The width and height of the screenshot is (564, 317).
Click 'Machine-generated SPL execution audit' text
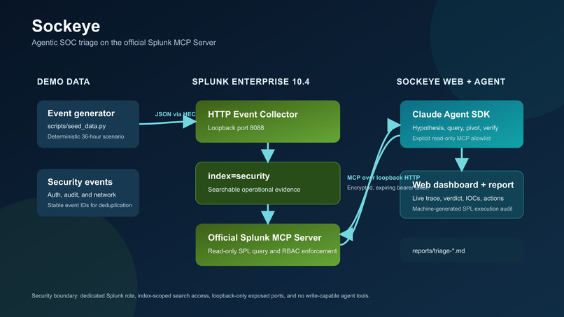[463, 209]
